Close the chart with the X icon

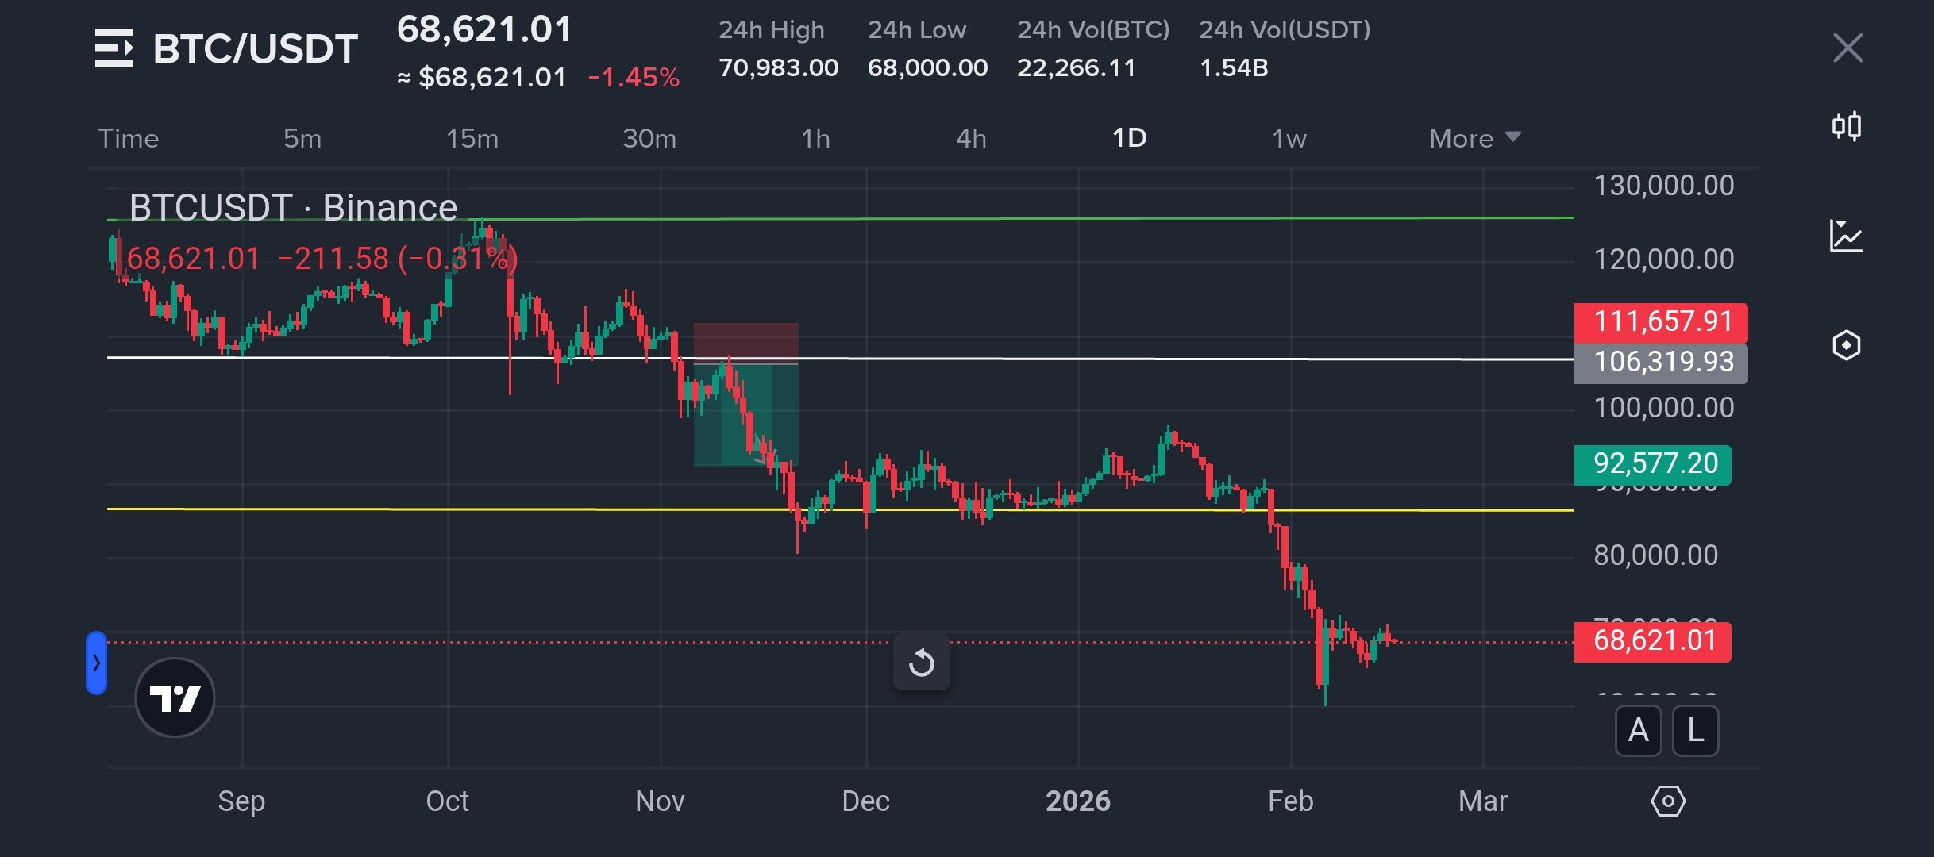[1847, 48]
